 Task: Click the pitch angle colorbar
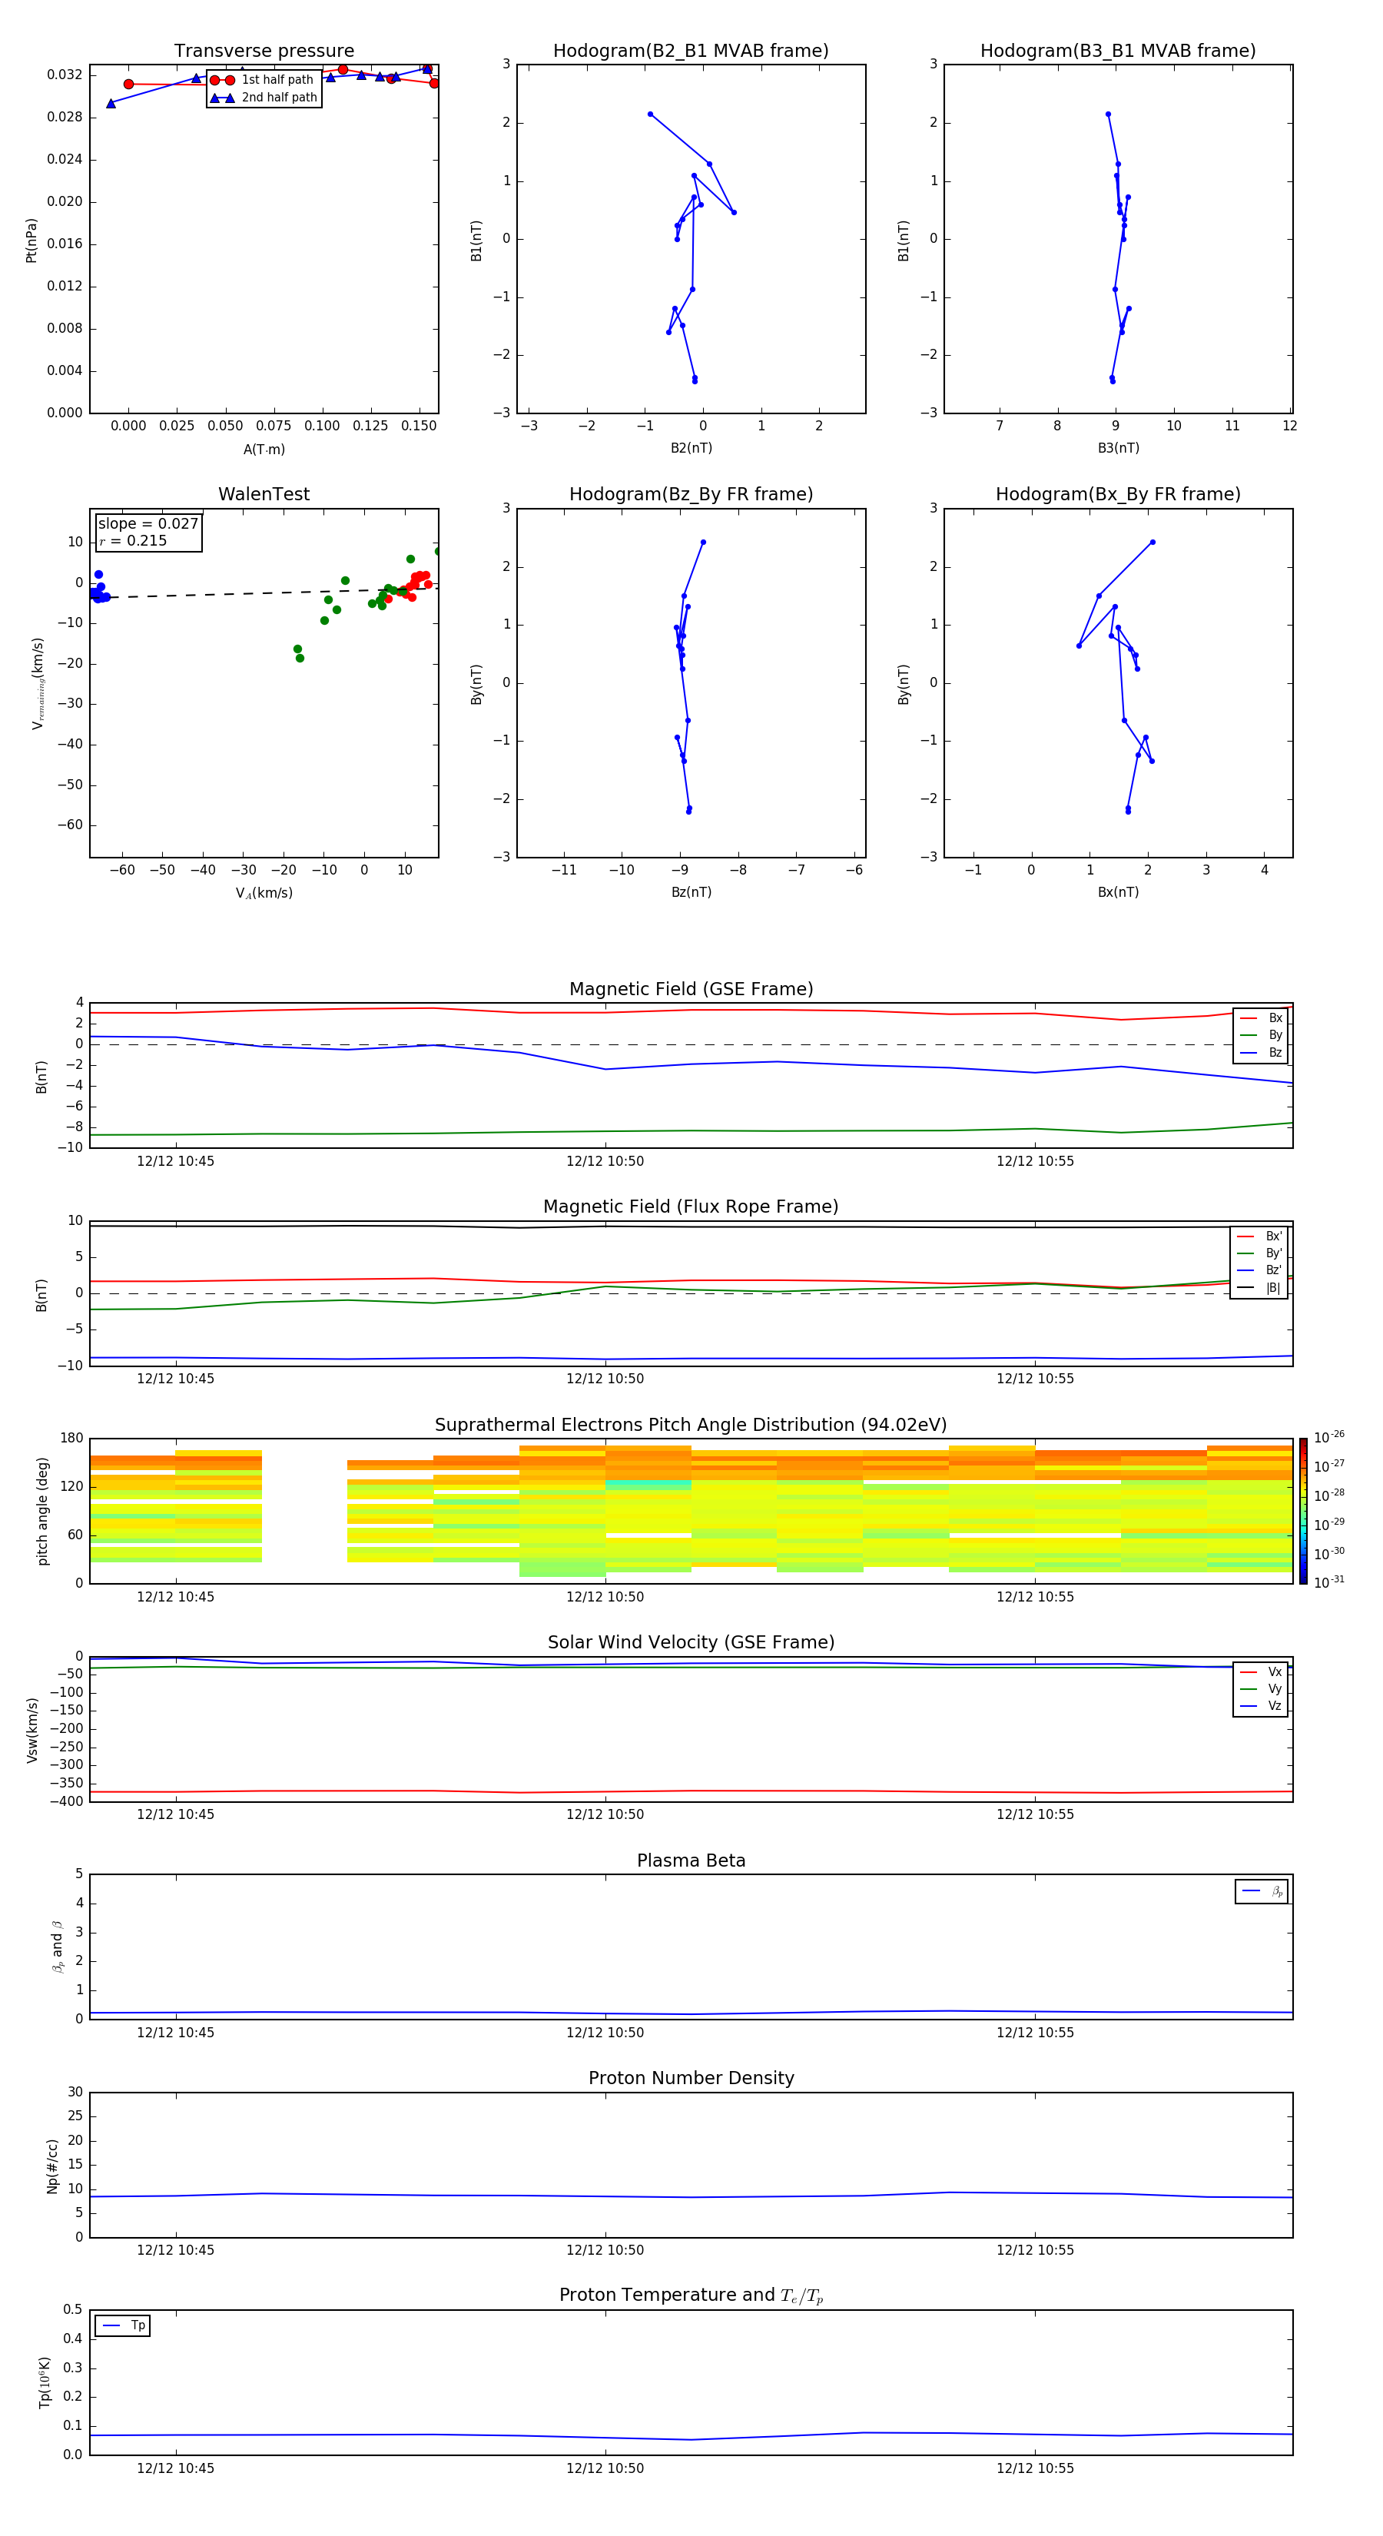[1303, 1511]
